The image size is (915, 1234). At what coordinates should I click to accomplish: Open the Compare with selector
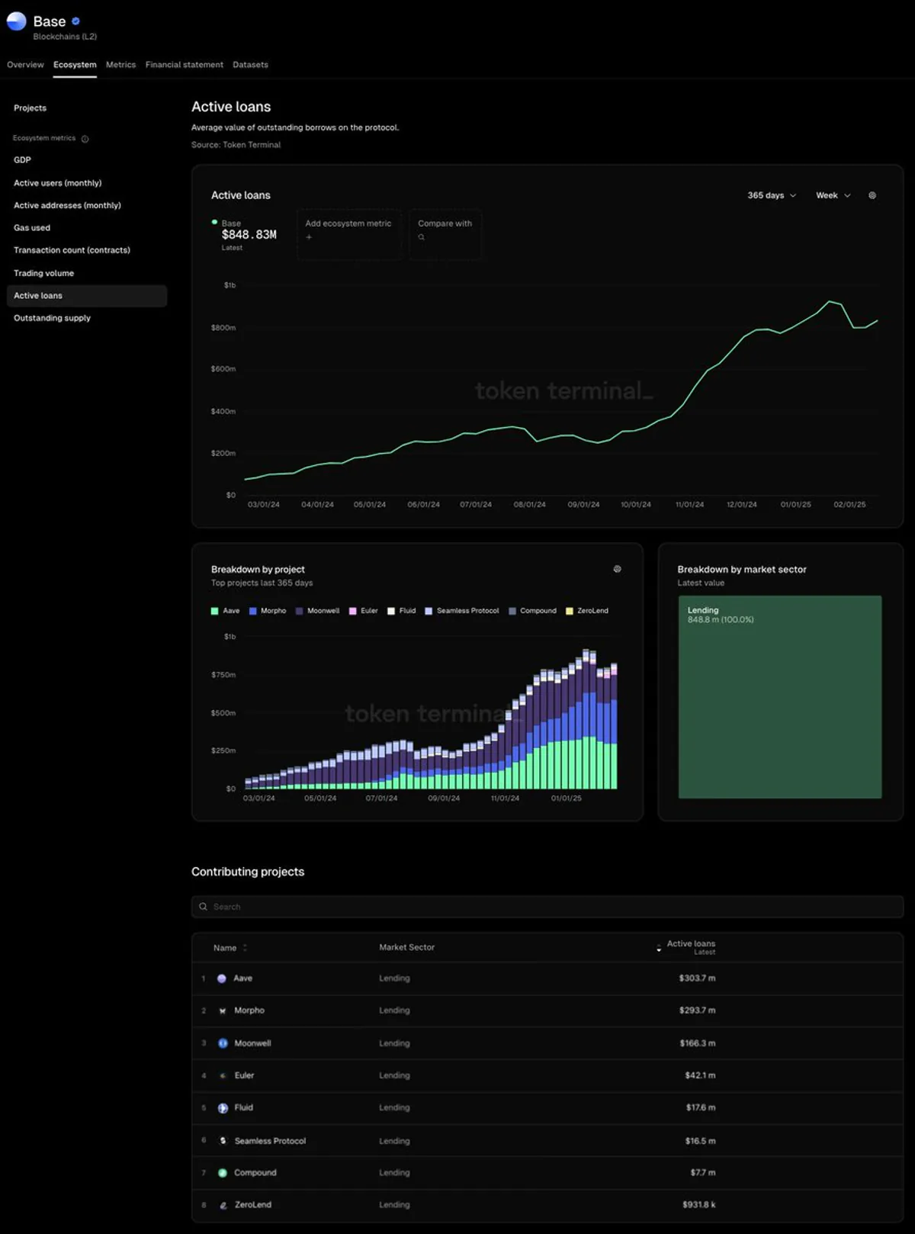coord(445,234)
